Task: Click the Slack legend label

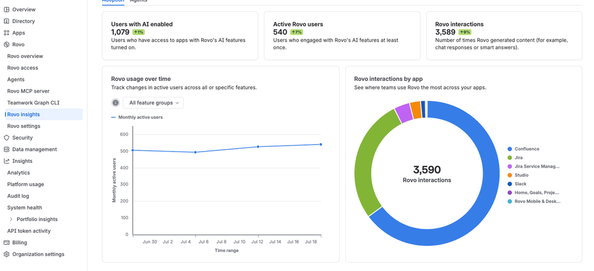Action: click(x=521, y=184)
